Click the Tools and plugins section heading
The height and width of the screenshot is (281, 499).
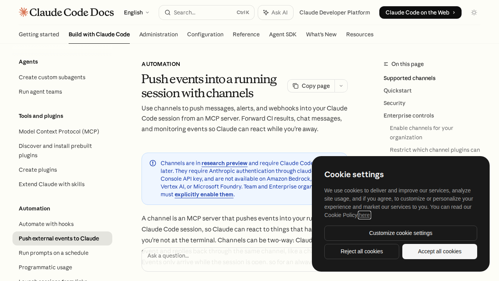41,116
